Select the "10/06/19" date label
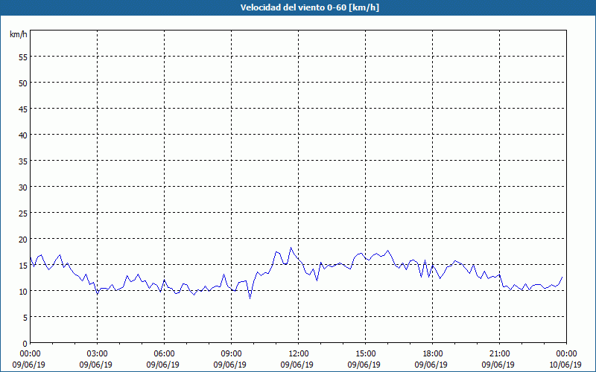The height and width of the screenshot is (372, 596). coord(565,365)
